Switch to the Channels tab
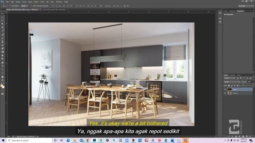The image size is (255, 143). coord(232,75)
